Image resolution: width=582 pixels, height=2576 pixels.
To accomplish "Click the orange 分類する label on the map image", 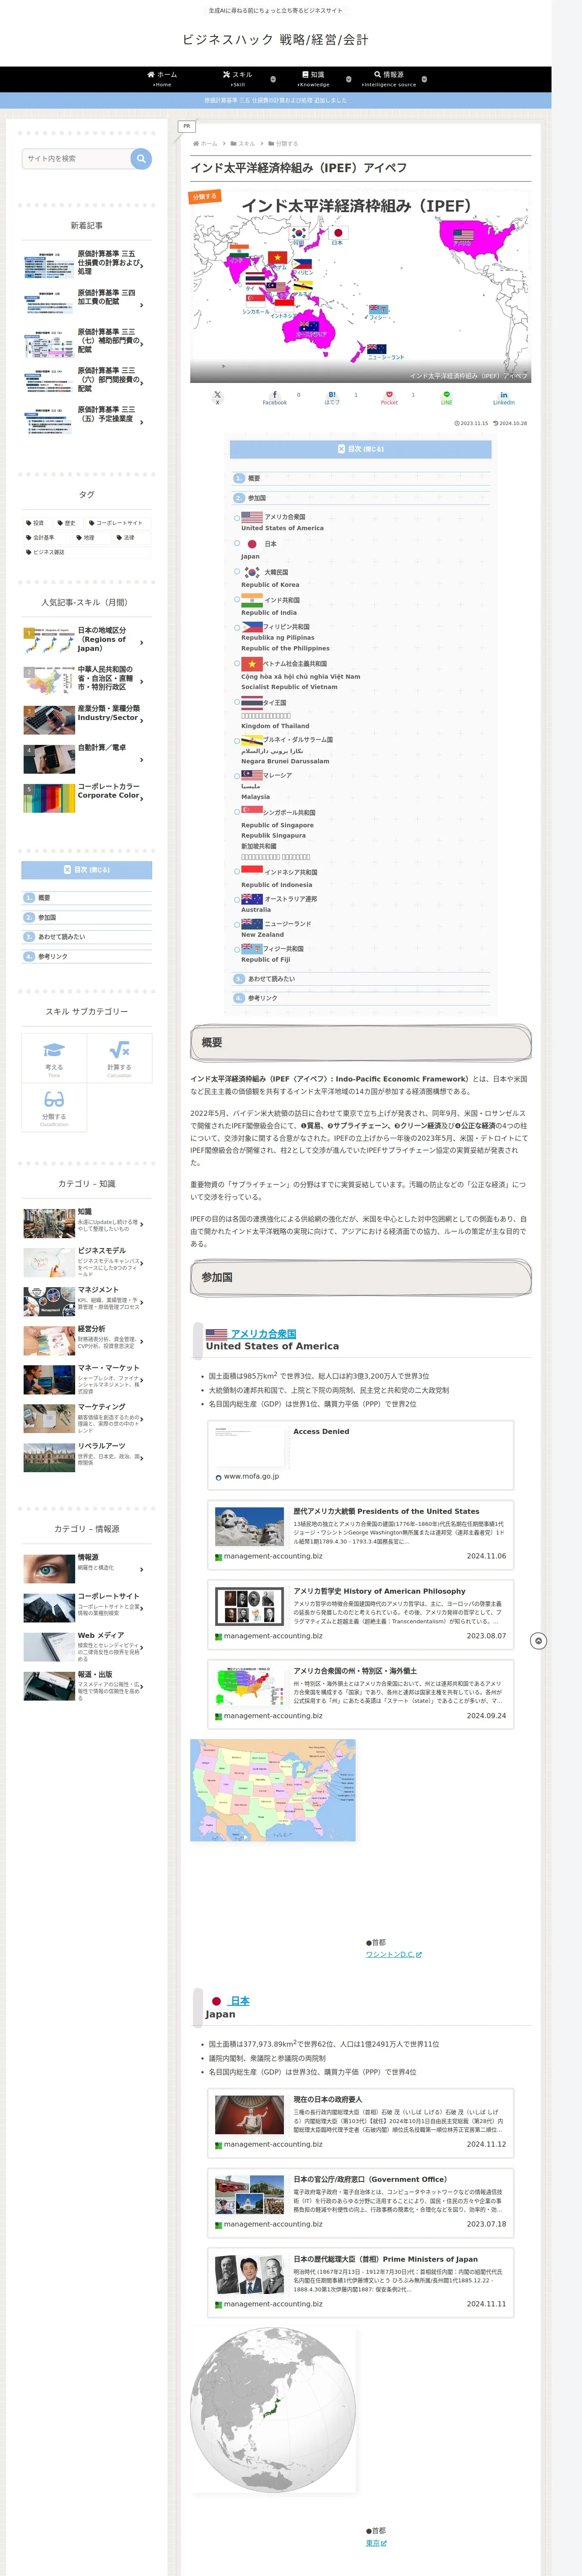I will pos(205,196).
